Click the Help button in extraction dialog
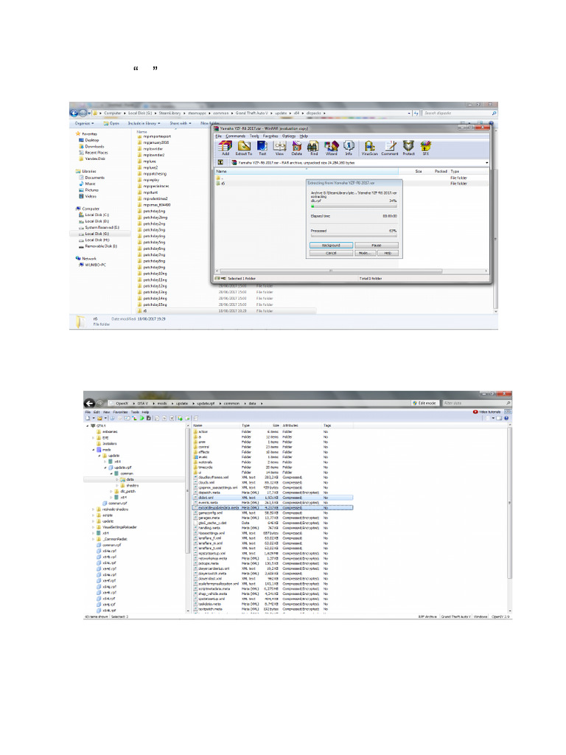The height and width of the screenshot is (755, 566). click(x=388, y=253)
